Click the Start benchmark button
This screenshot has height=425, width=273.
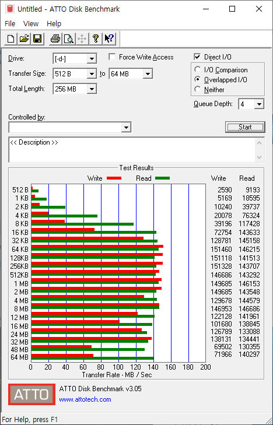pyautogui.click(x=245, y=127)
